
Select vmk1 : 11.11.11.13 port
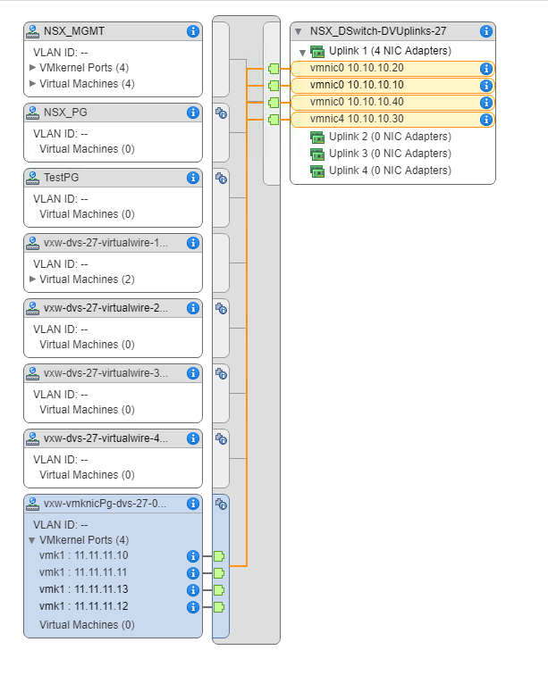coord(83,589)
